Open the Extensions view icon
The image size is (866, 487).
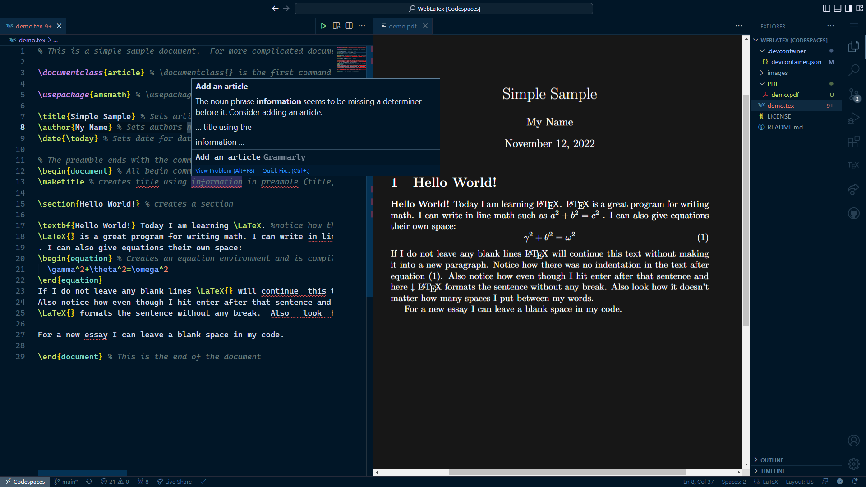click(x=853, y=142)
